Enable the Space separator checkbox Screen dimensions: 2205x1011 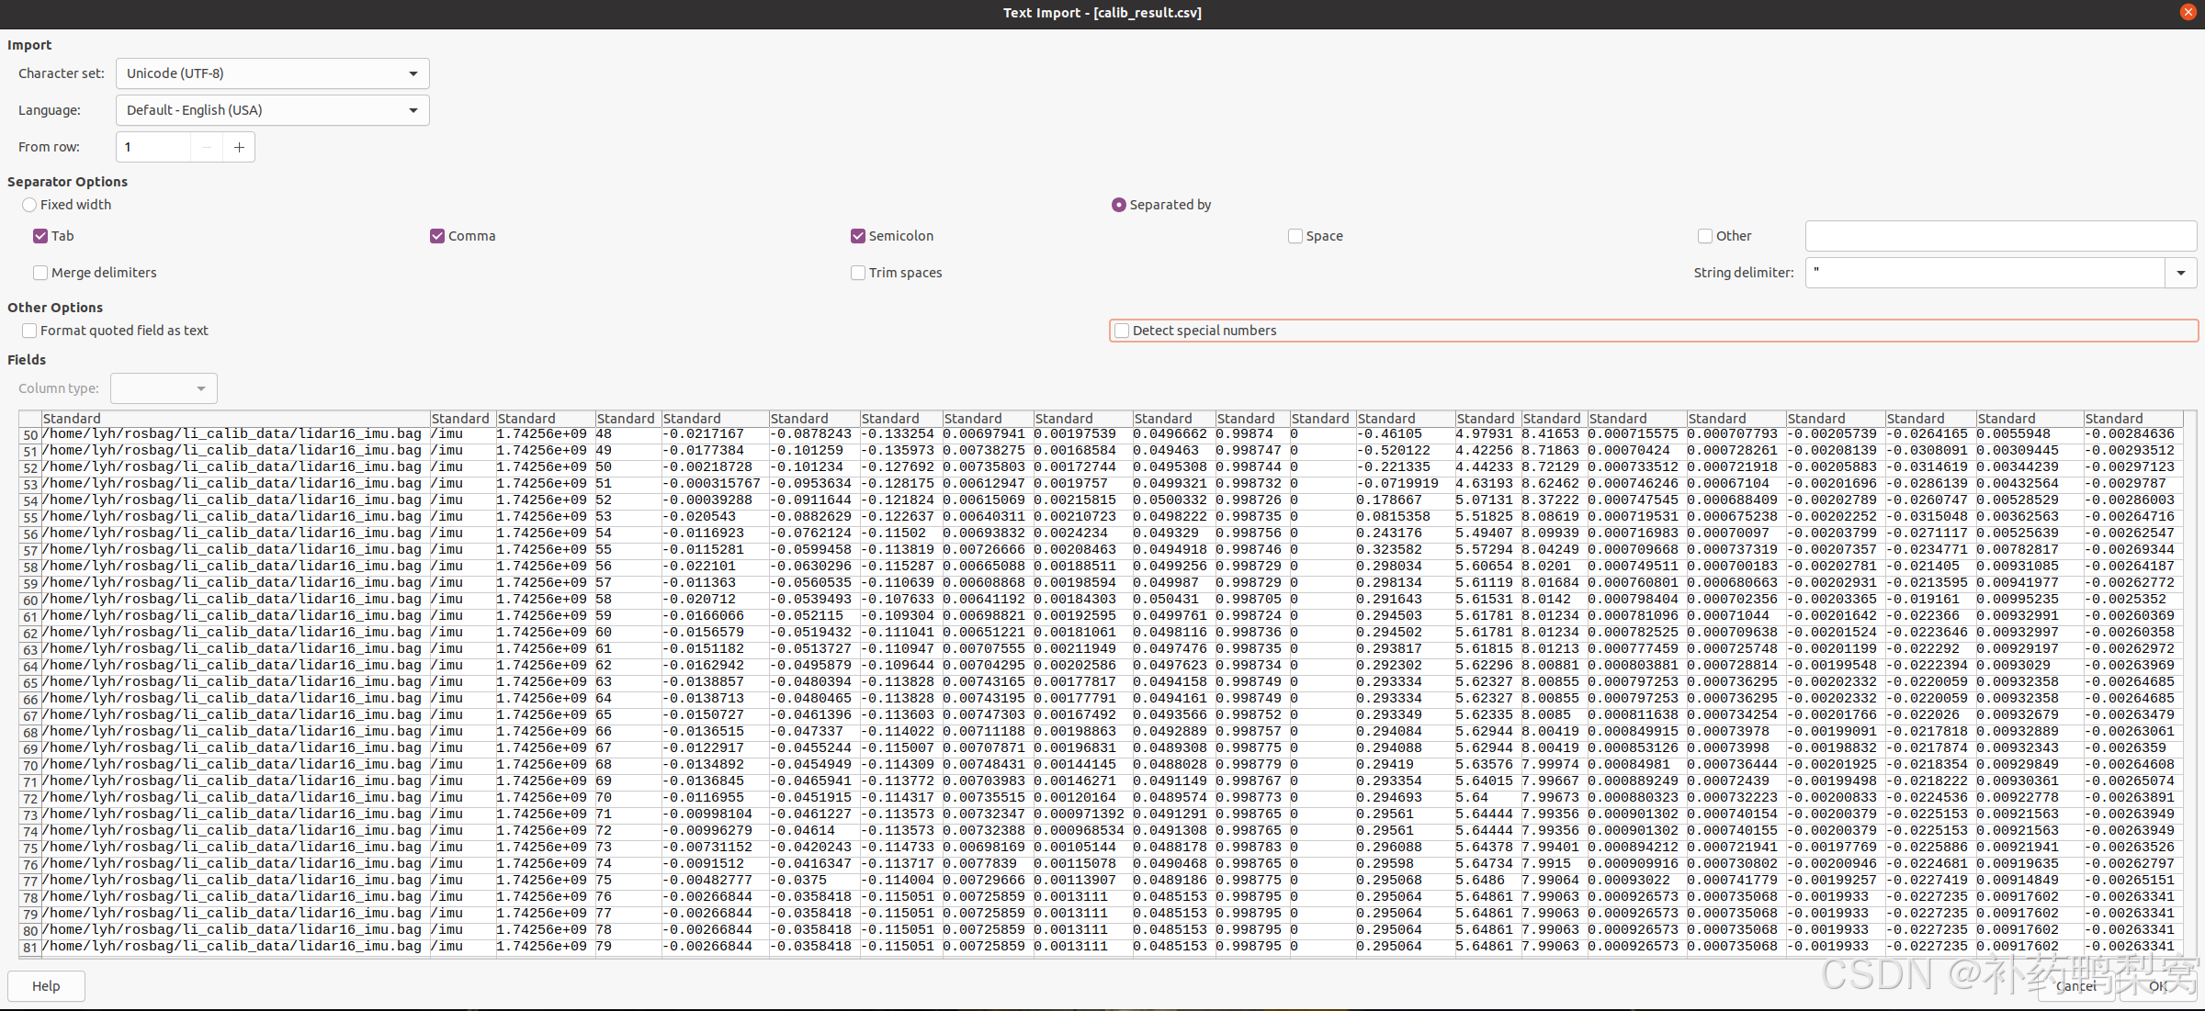pyautogui.click(x=1295, y=236)
